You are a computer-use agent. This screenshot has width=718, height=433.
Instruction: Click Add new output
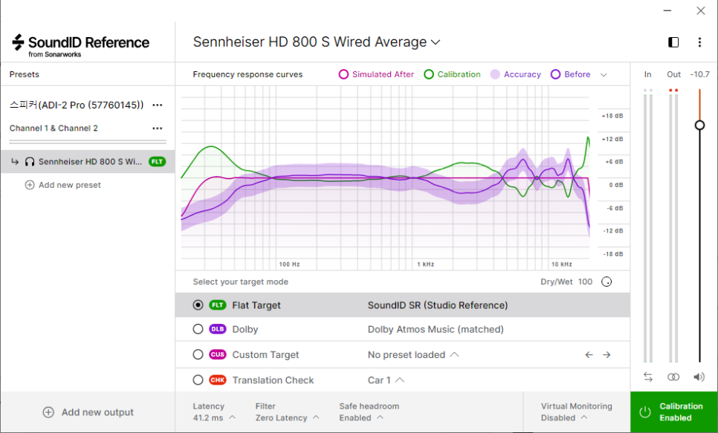[88, 412]
